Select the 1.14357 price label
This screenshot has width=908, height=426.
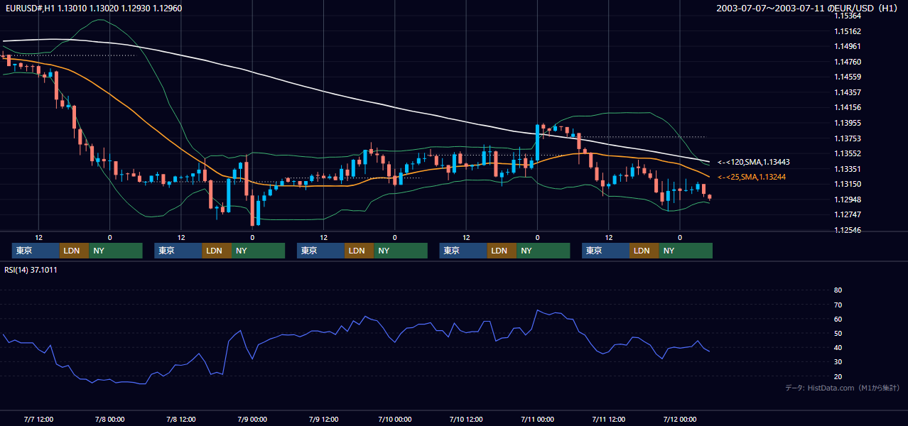[x=847, y=92]
